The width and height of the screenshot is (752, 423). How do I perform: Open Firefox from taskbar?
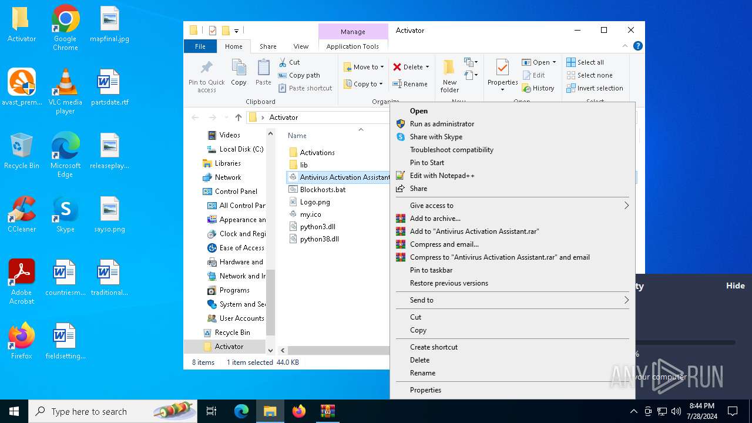click(x=299, y=411)
